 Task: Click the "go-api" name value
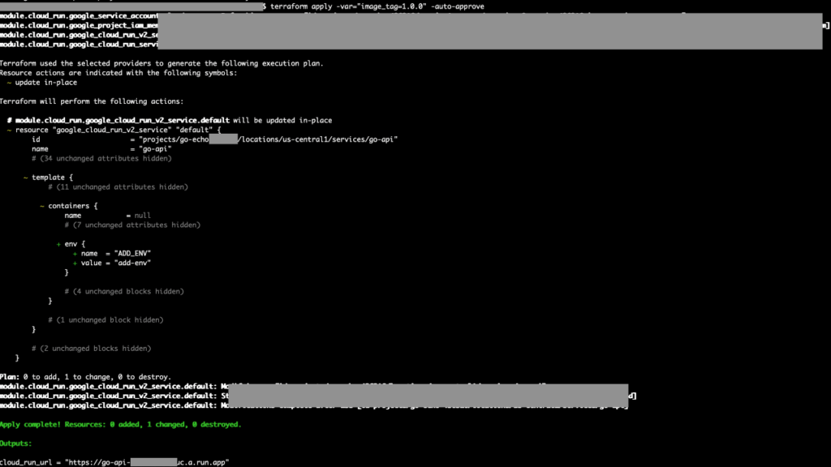155,149
